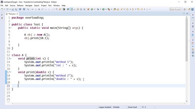Open the external tools dropdown arrow
The image size is (195, 109).
pyautogui.click(x=111, y=9)
